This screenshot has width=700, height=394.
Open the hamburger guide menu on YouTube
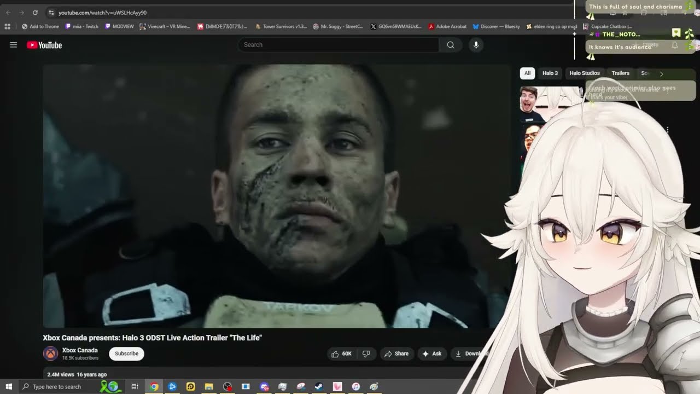click(x=13, y=45)
